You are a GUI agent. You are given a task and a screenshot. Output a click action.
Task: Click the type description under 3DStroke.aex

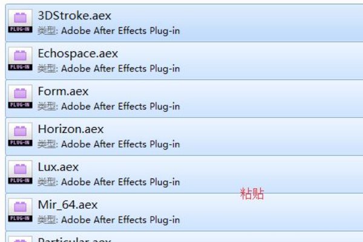coord(109,31)
